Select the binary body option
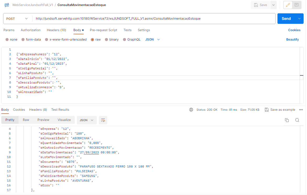 pos(106,40)
